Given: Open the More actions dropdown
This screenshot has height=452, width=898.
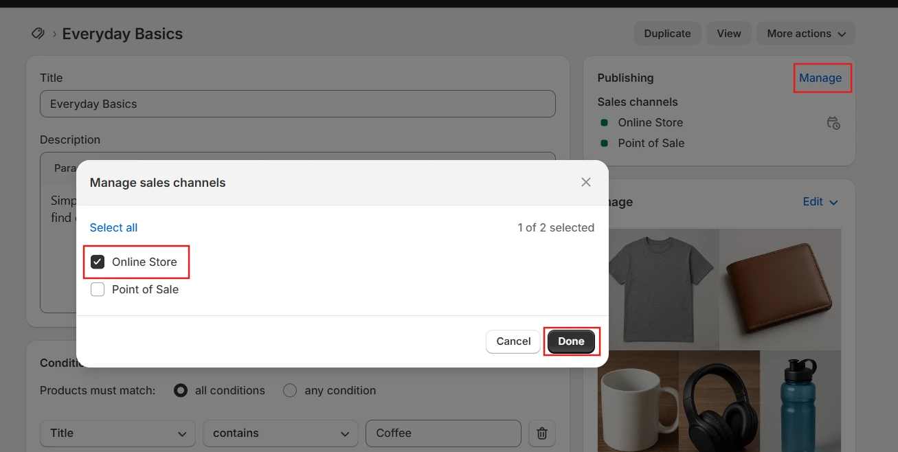Looking at the screenshot, I should pos(805,34).
